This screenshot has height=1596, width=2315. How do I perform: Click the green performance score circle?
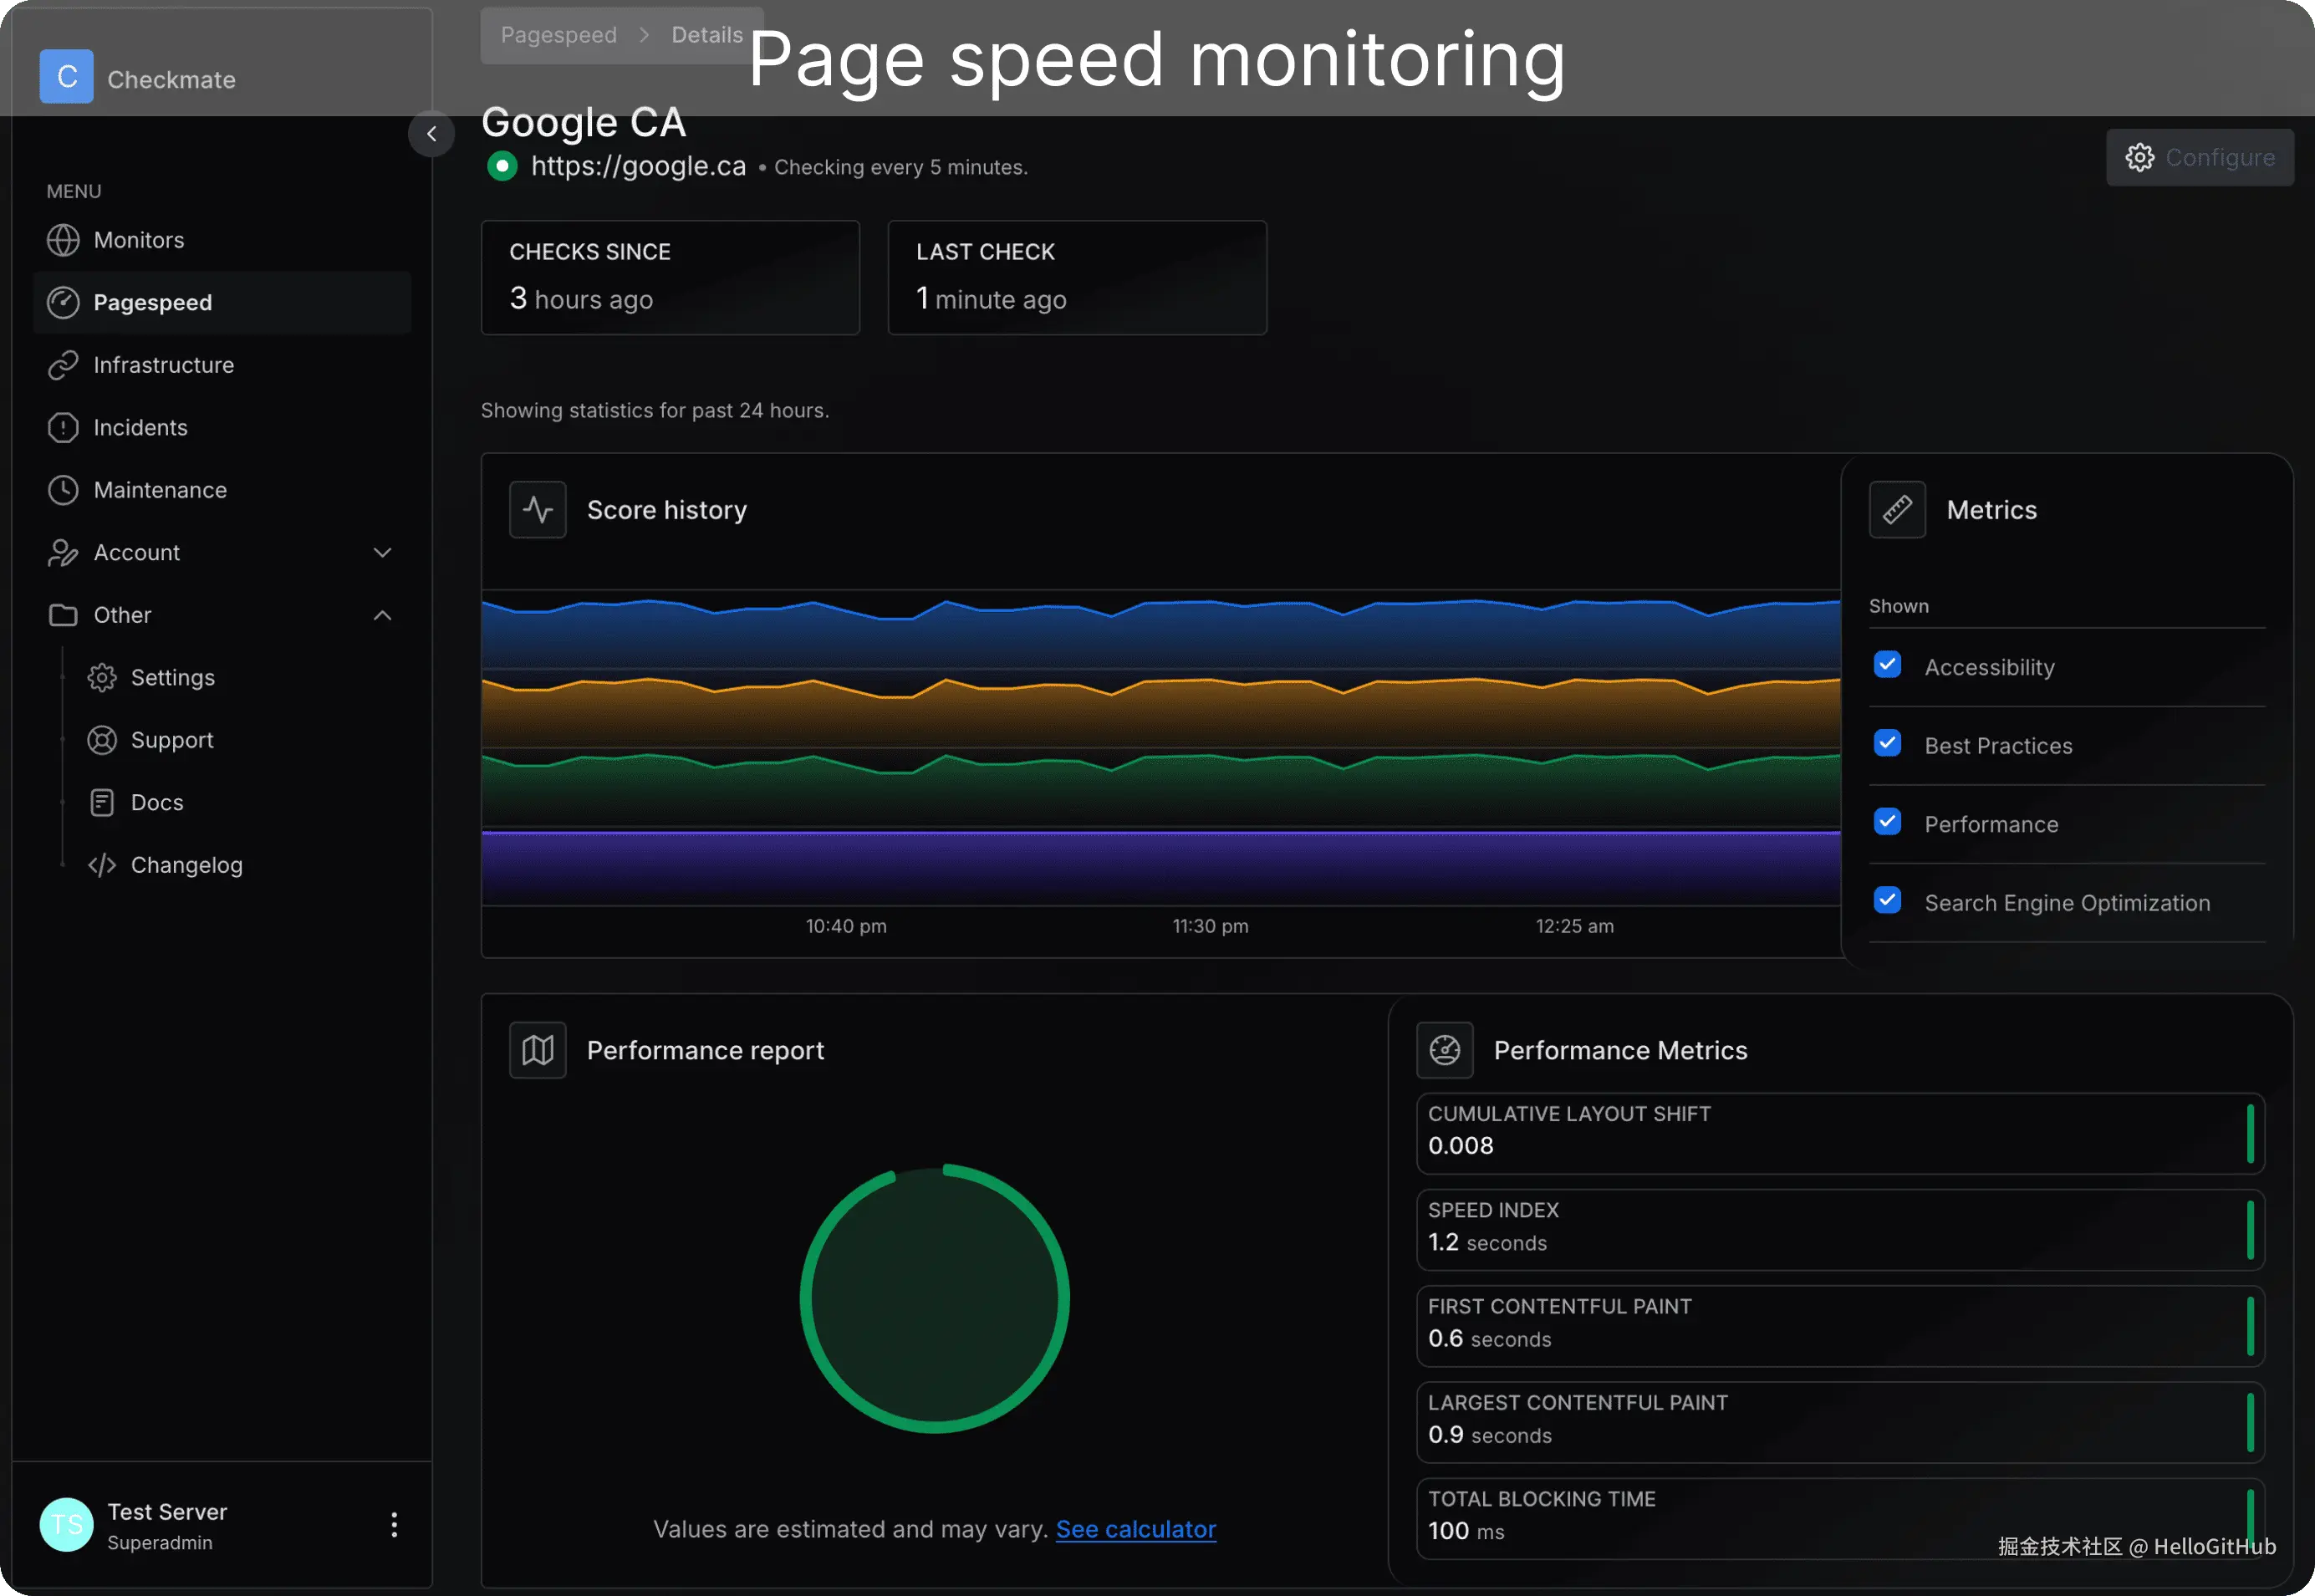pyautogui.click(x=934, y=1298)
